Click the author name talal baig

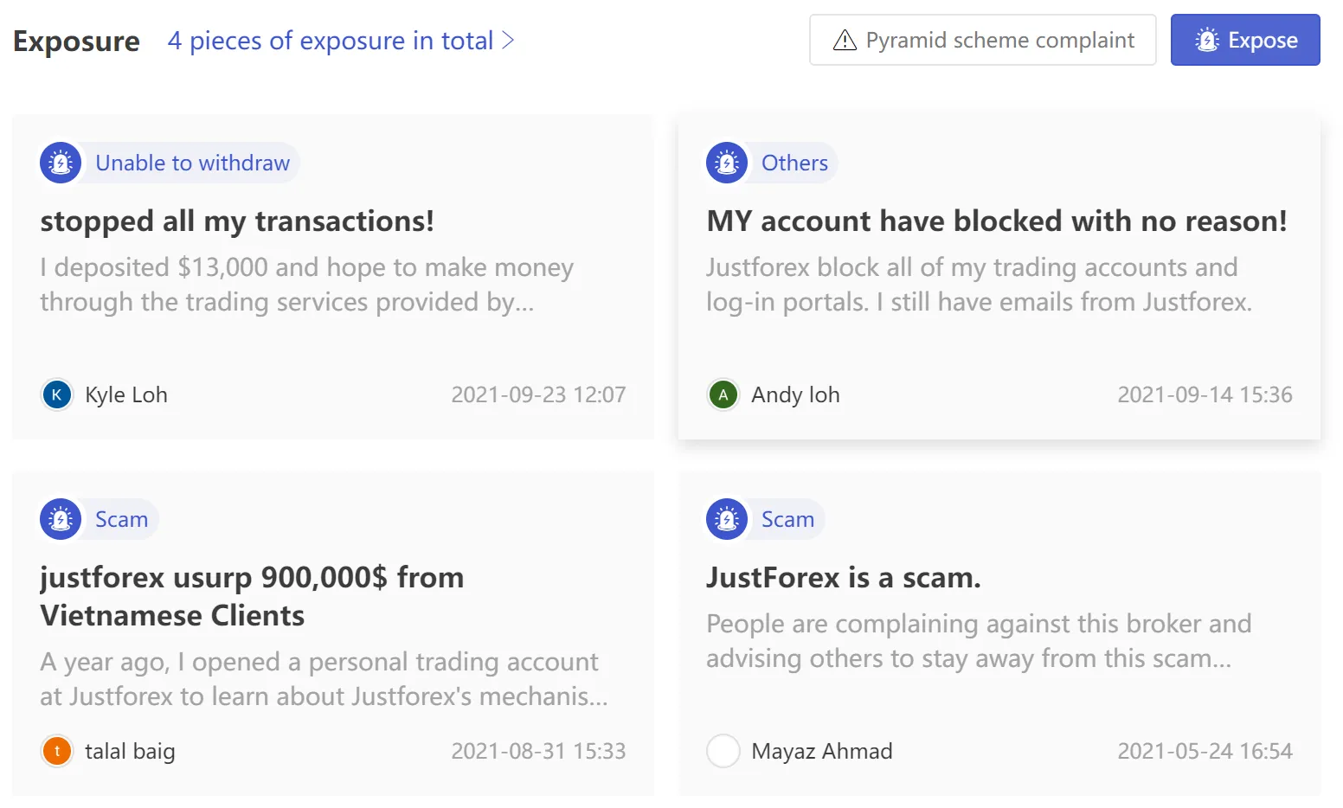(130, 752)
